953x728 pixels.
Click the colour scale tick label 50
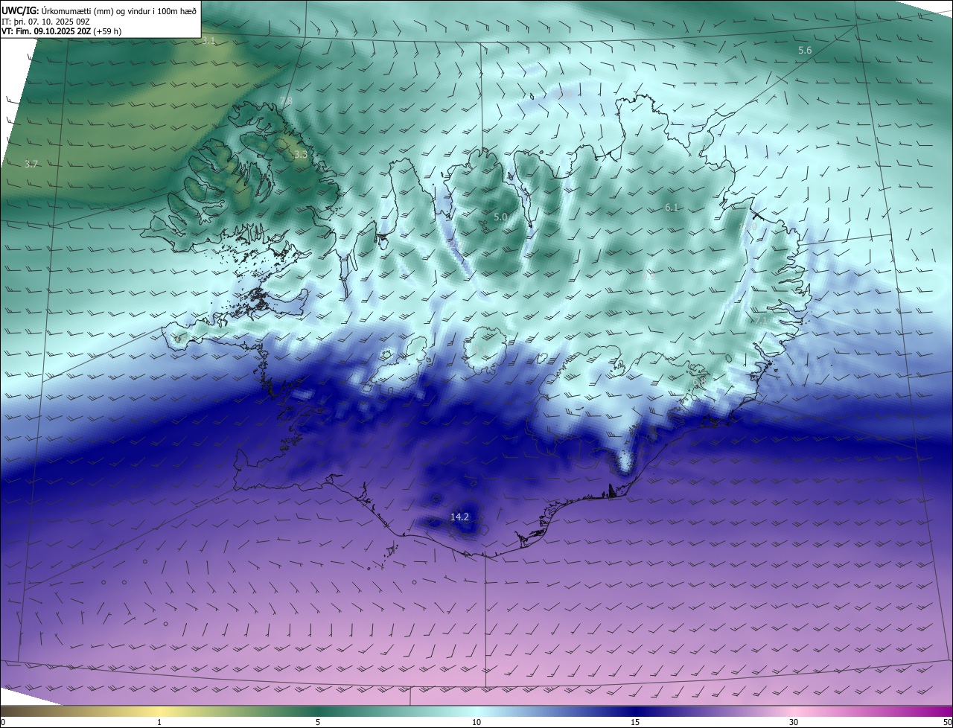(947, 722)
